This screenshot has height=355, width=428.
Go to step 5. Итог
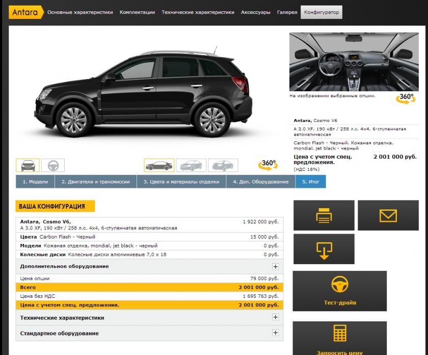(x=311, y=182)
